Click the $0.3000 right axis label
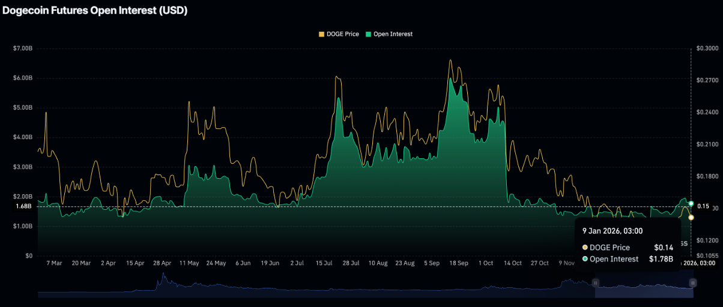723x307 pixels. (707, 48)
